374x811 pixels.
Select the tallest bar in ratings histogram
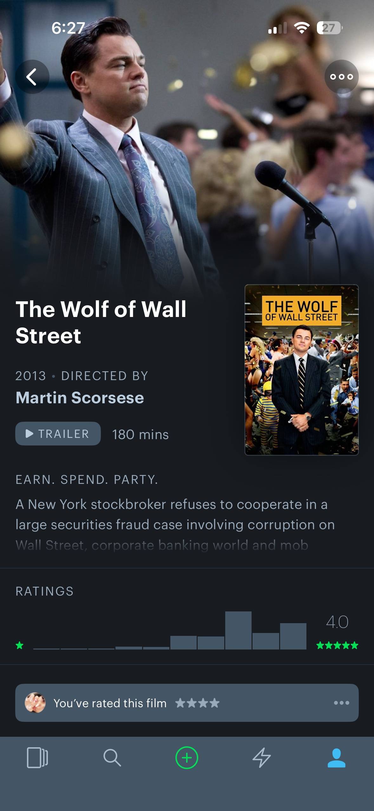[238, 630]
